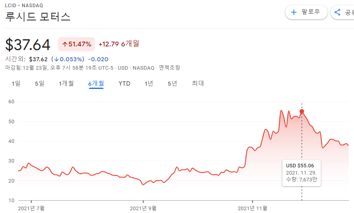Select the 1개월 range tab
Viewport: 354px width, 213px height.
67,84
